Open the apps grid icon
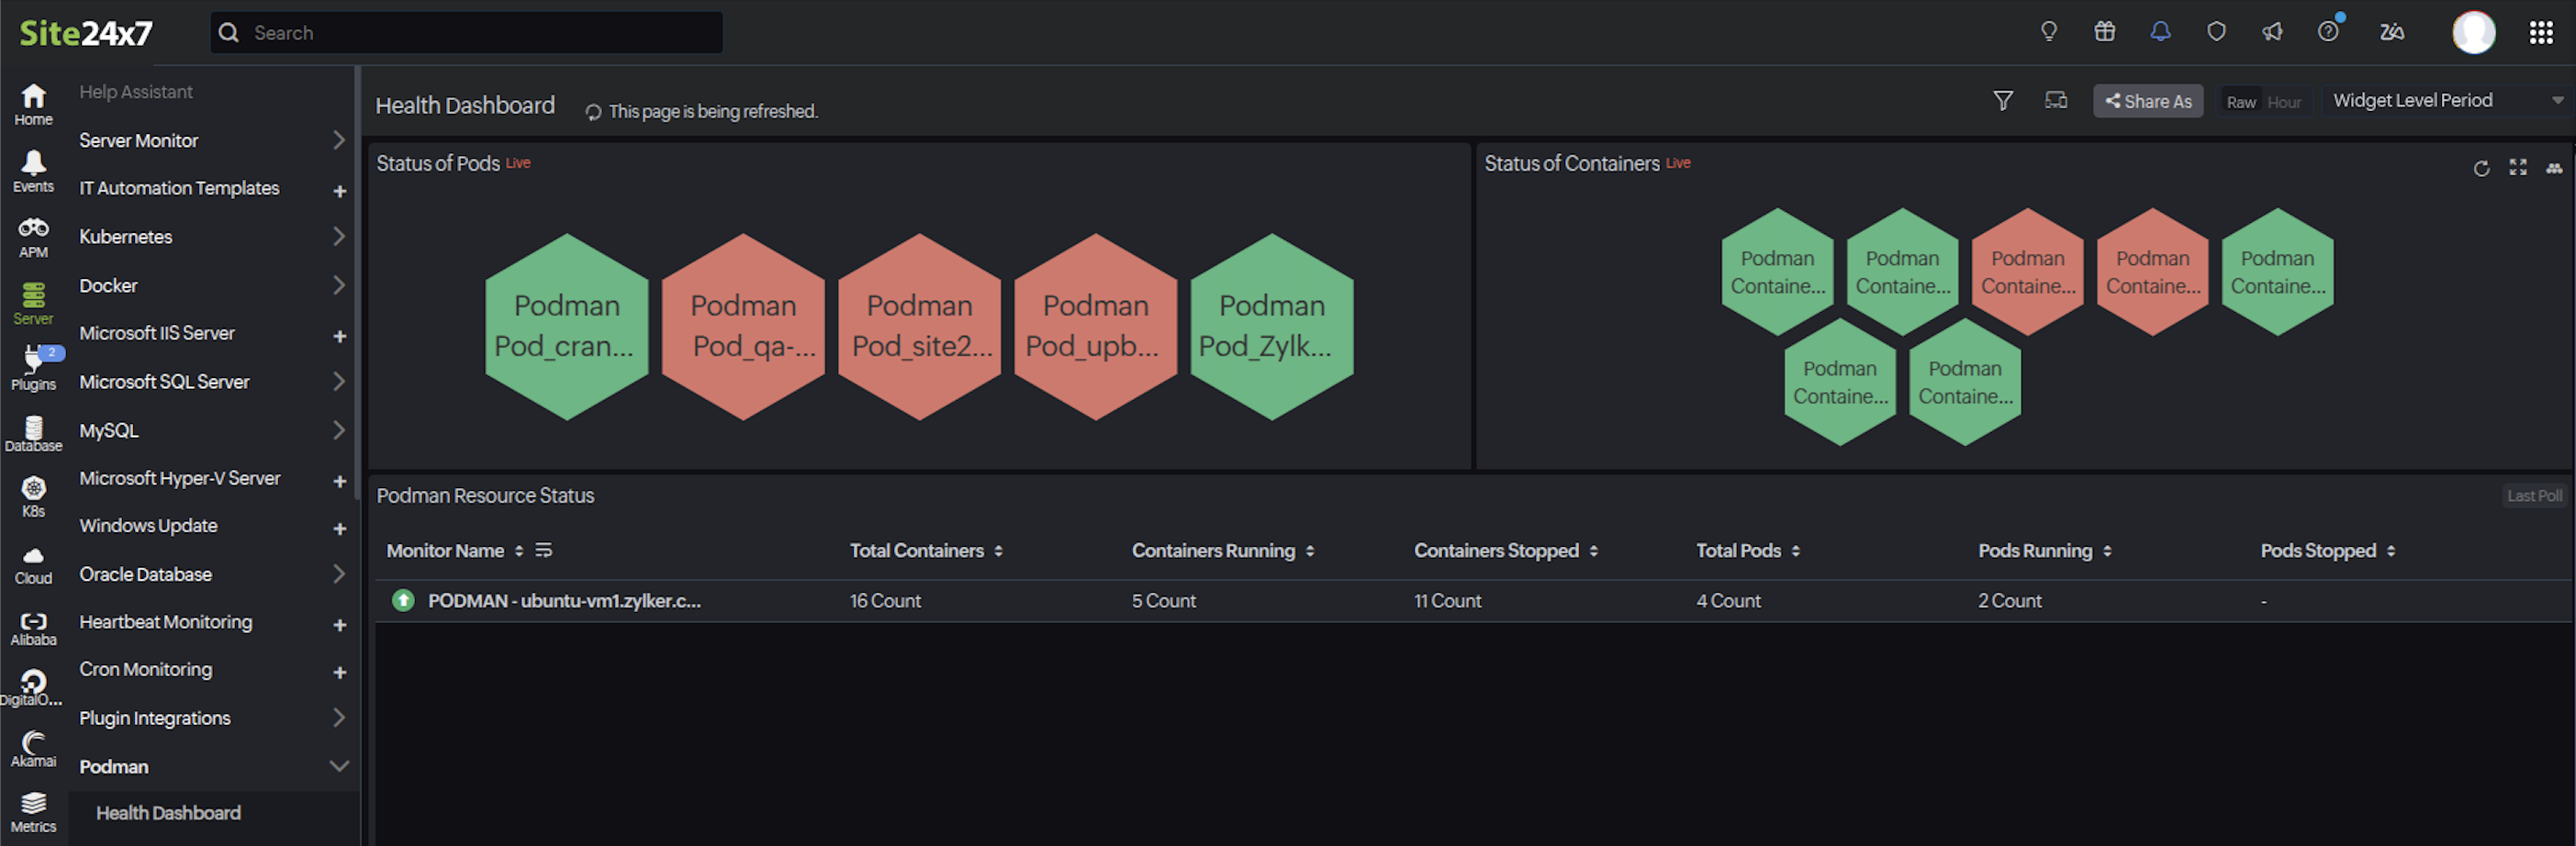 pos(2541,33)
